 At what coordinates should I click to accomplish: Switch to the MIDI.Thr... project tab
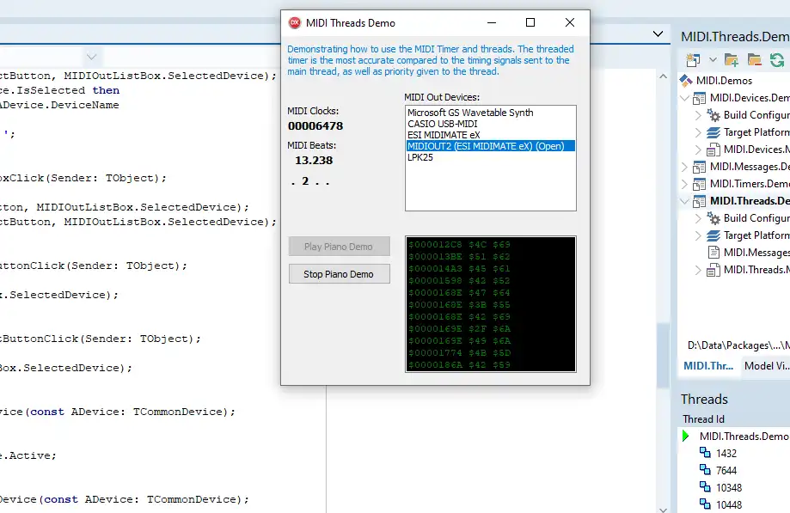[x=707, y=366]
